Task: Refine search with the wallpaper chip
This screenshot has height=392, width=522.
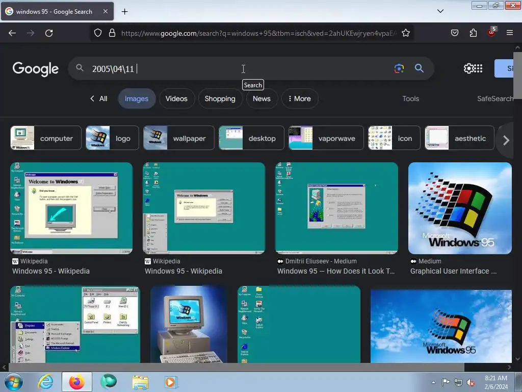Action: click(x=179, y=138)
